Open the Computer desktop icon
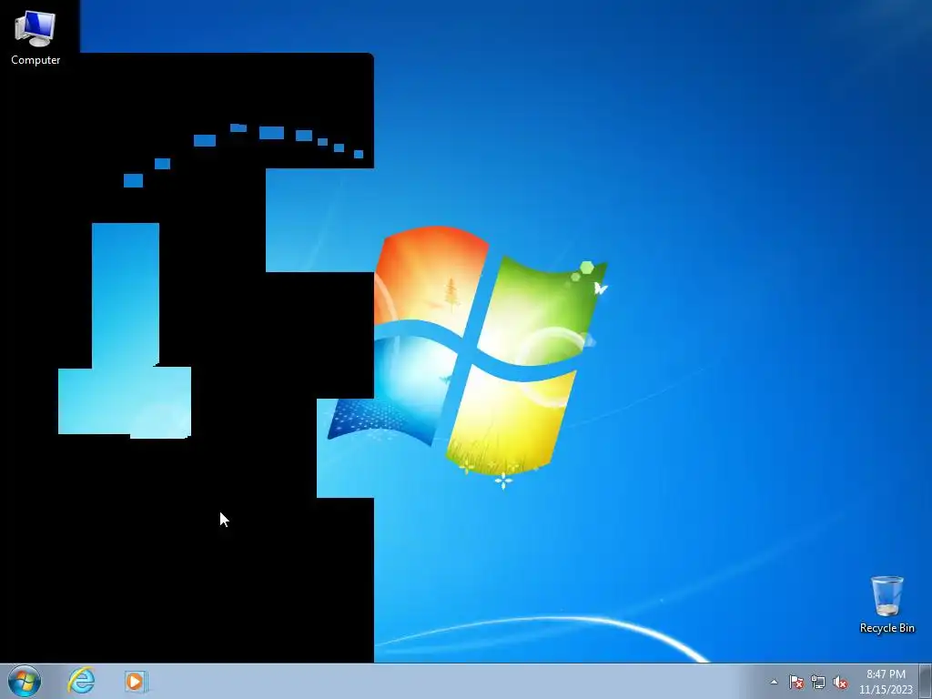The width and height of the screenshot is (932, 699). coord(35,36)
